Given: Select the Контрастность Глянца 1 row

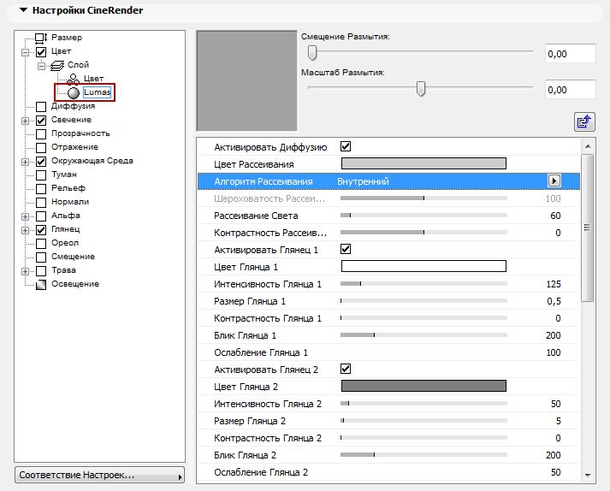Looking at the screenshot, I should 388,318.
